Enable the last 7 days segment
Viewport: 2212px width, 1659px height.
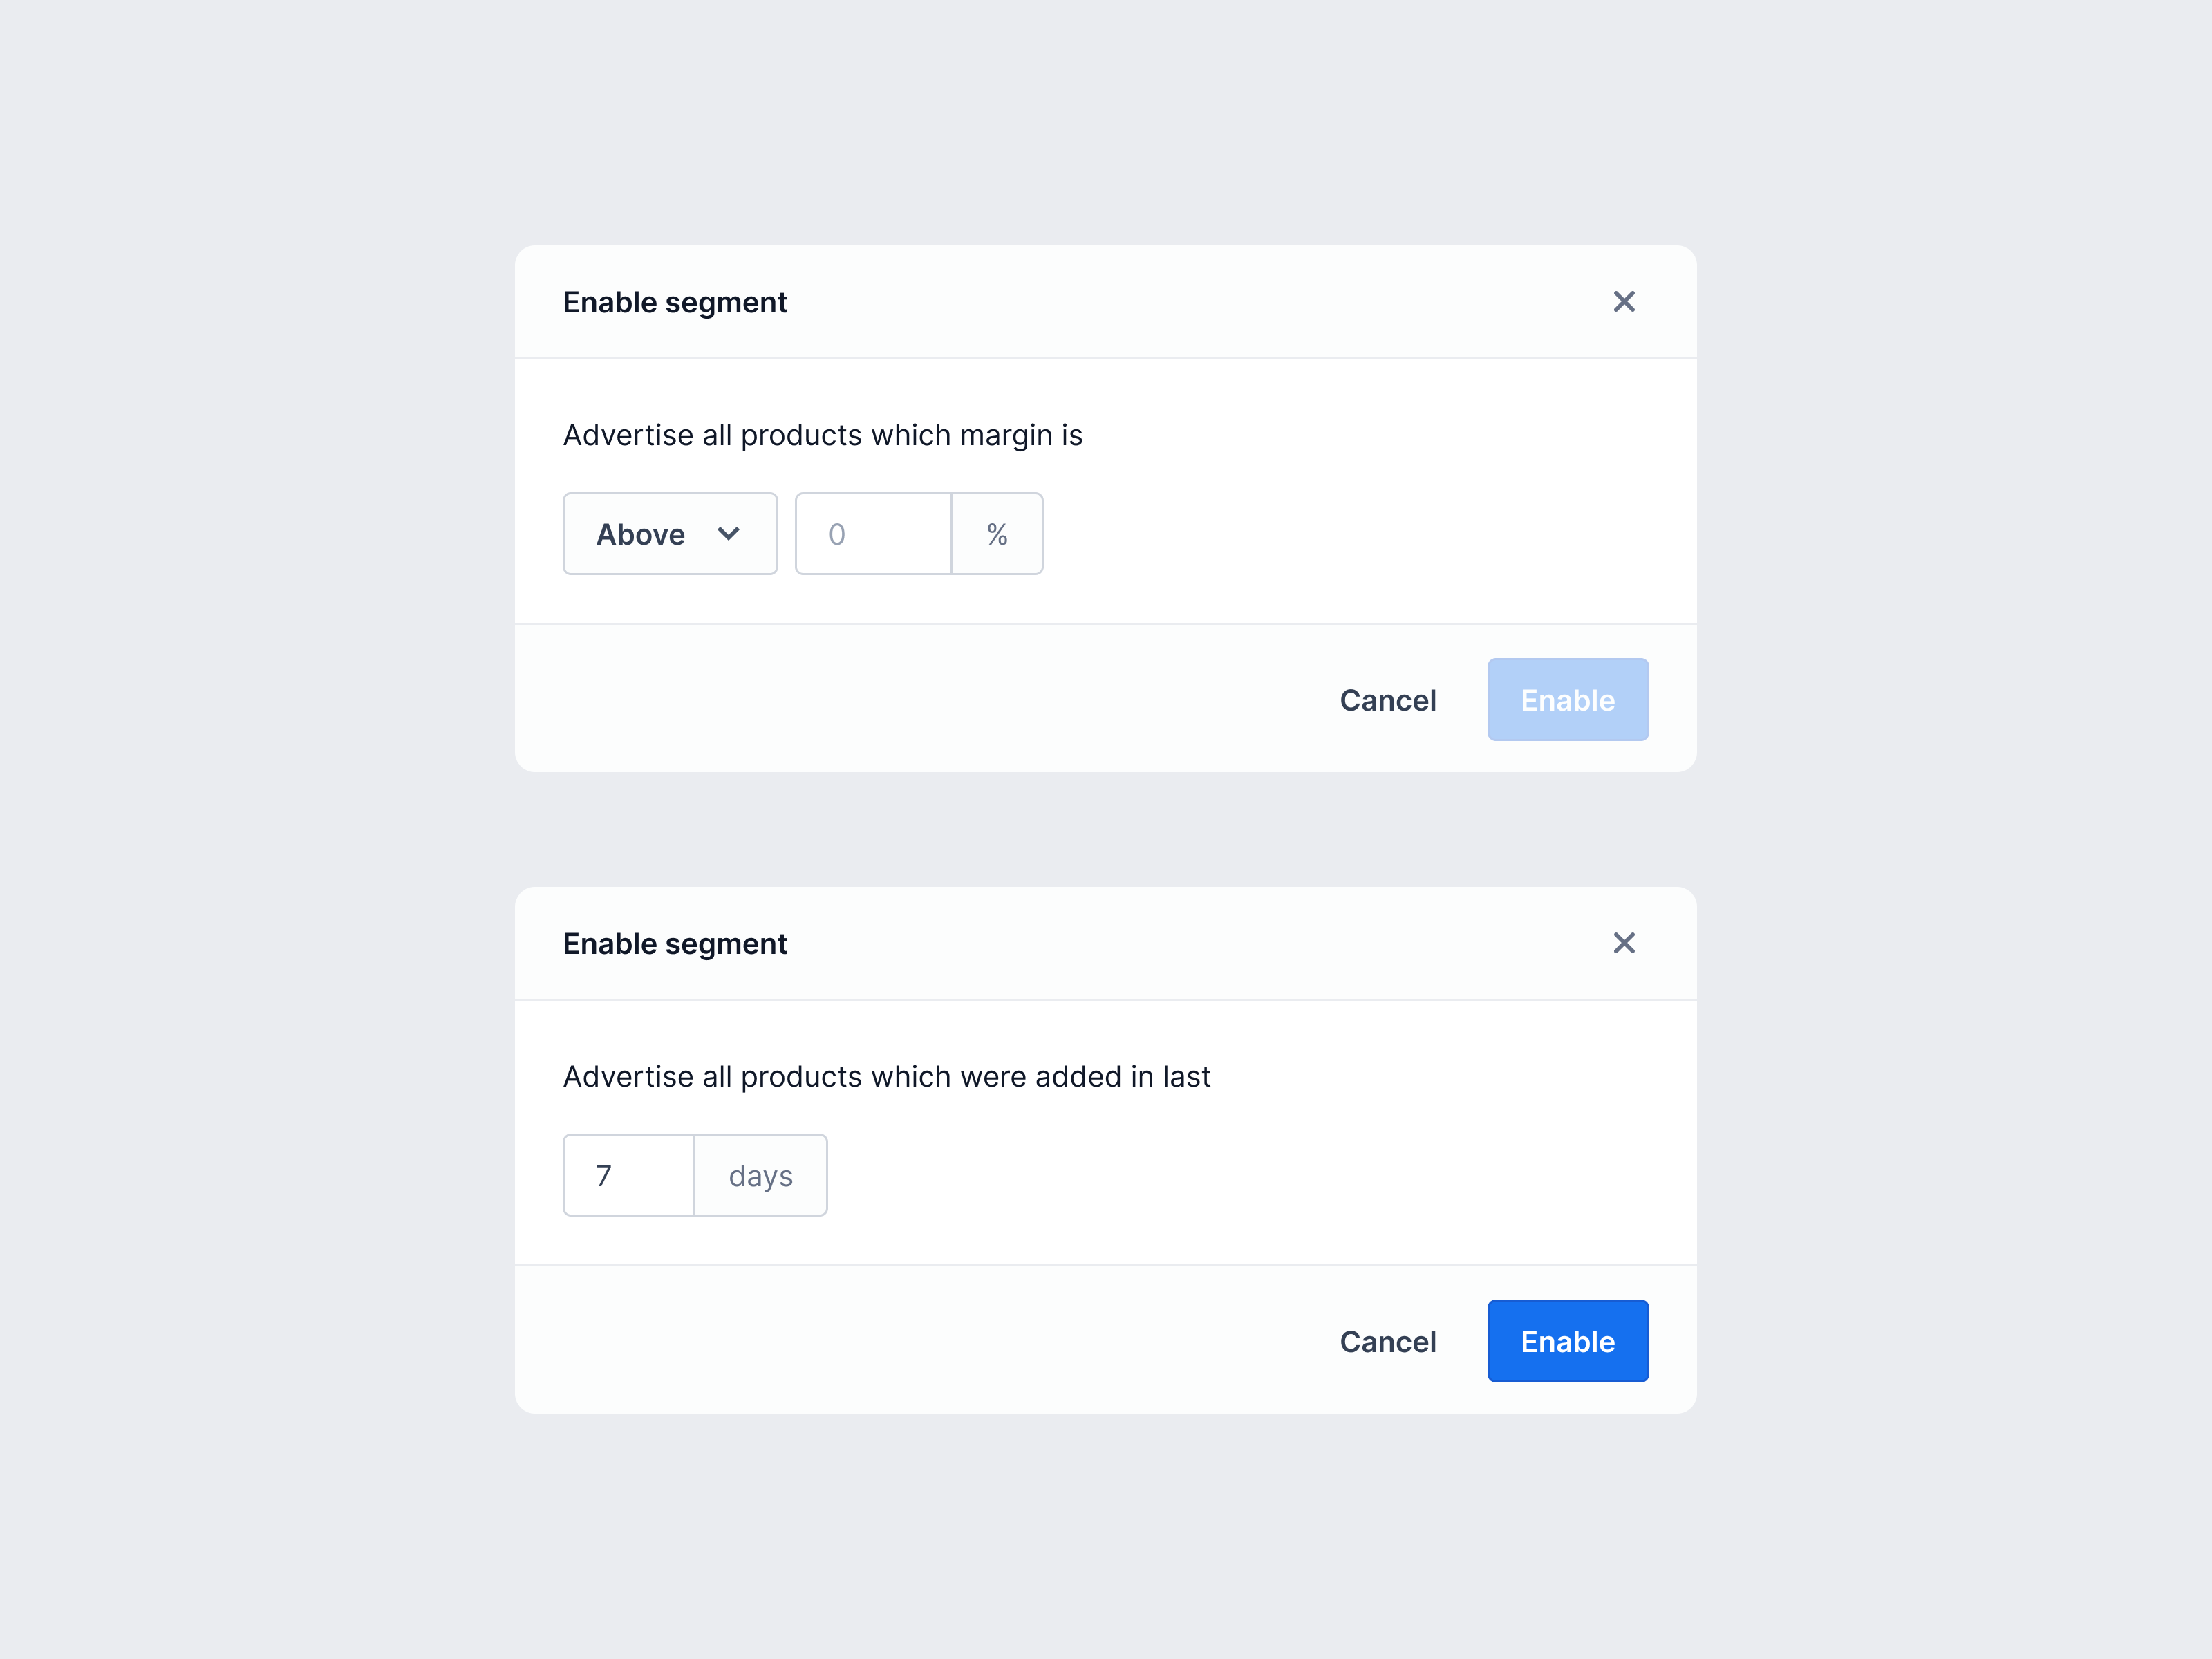(x=1567, y=1341)
